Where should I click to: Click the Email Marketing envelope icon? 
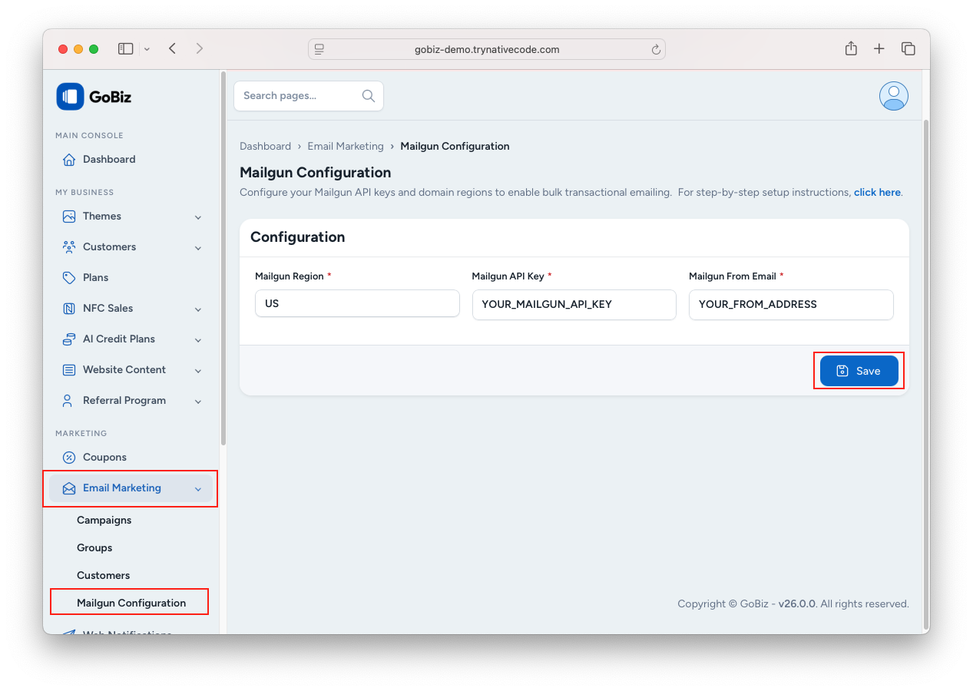point(69,488)
